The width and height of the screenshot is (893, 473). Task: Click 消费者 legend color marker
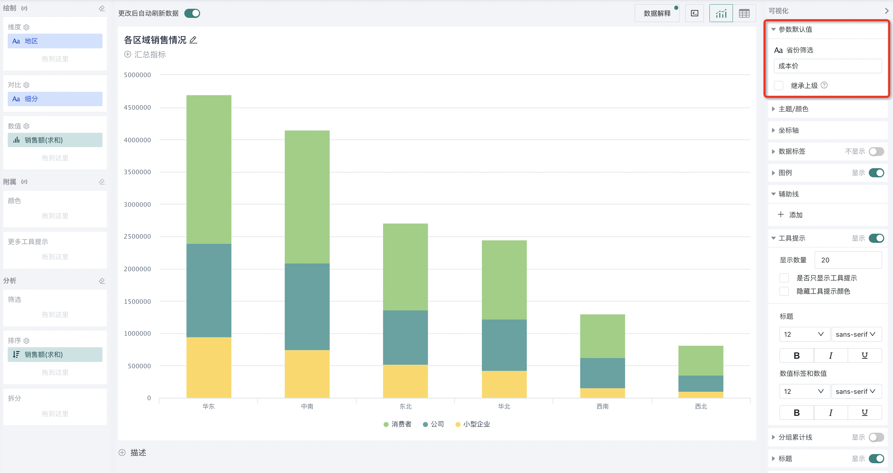(386, 424)
